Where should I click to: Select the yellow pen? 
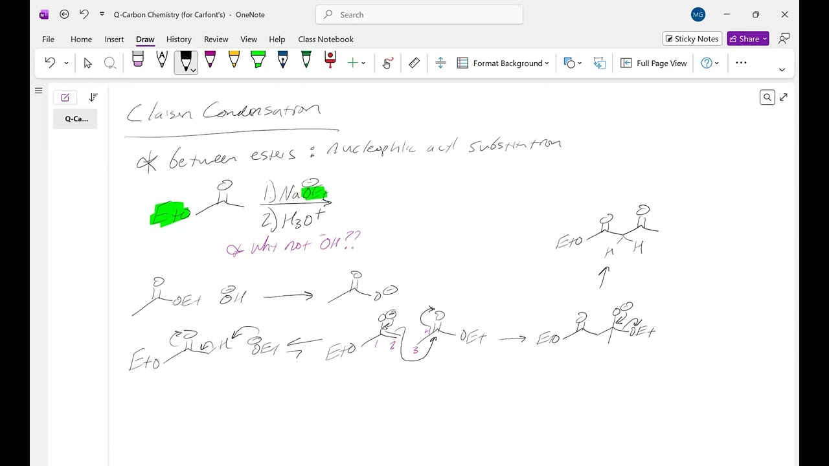234,60
